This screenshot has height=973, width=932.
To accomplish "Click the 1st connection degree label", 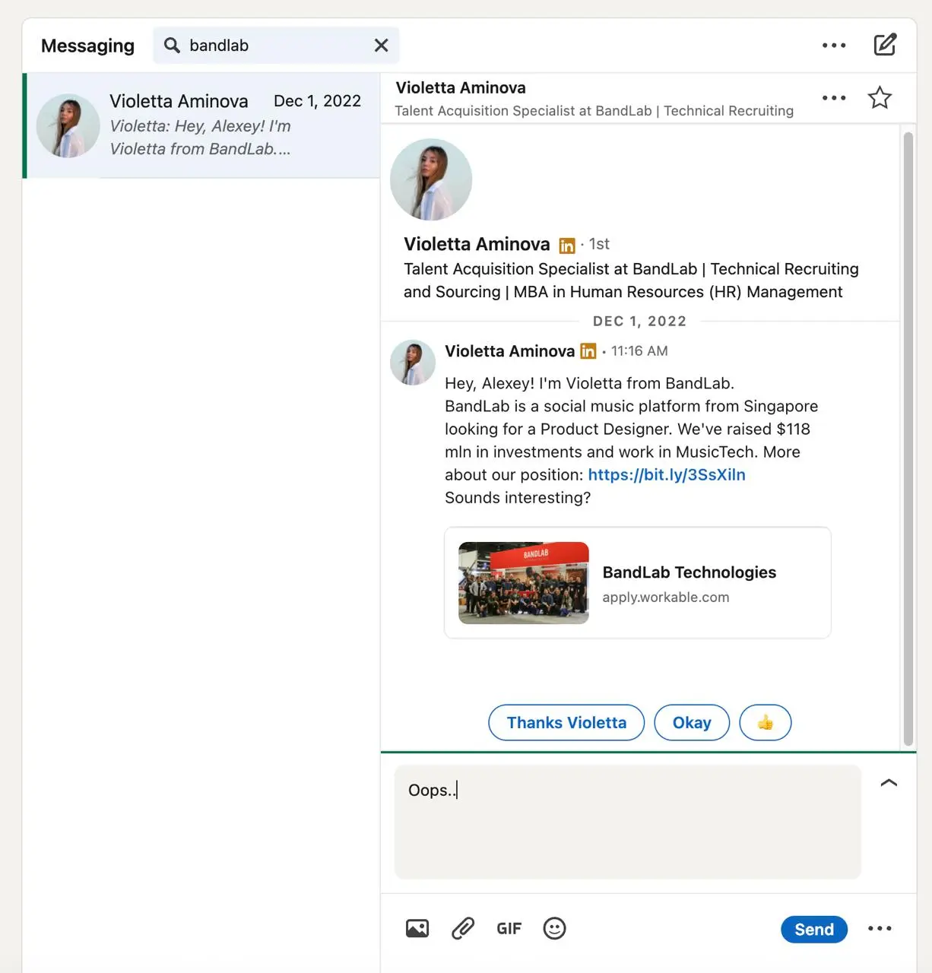I will [x=599, y=244].
